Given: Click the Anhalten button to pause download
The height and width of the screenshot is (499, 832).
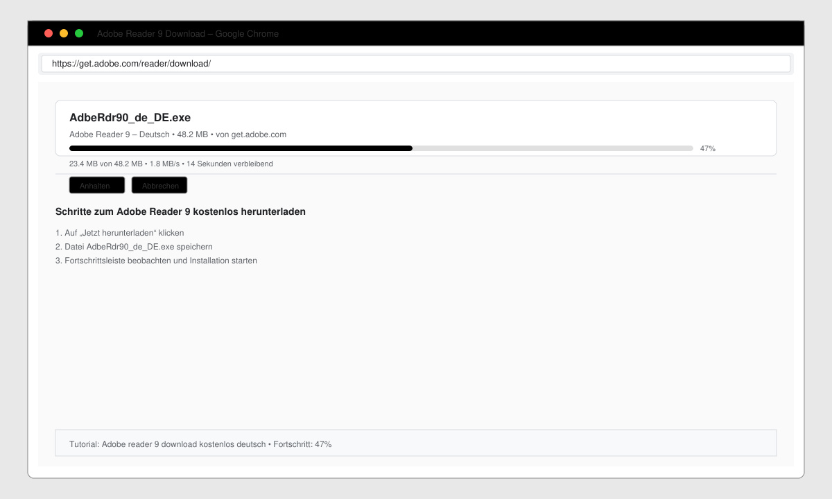Looking at the screenshot, I should [97, 185].
